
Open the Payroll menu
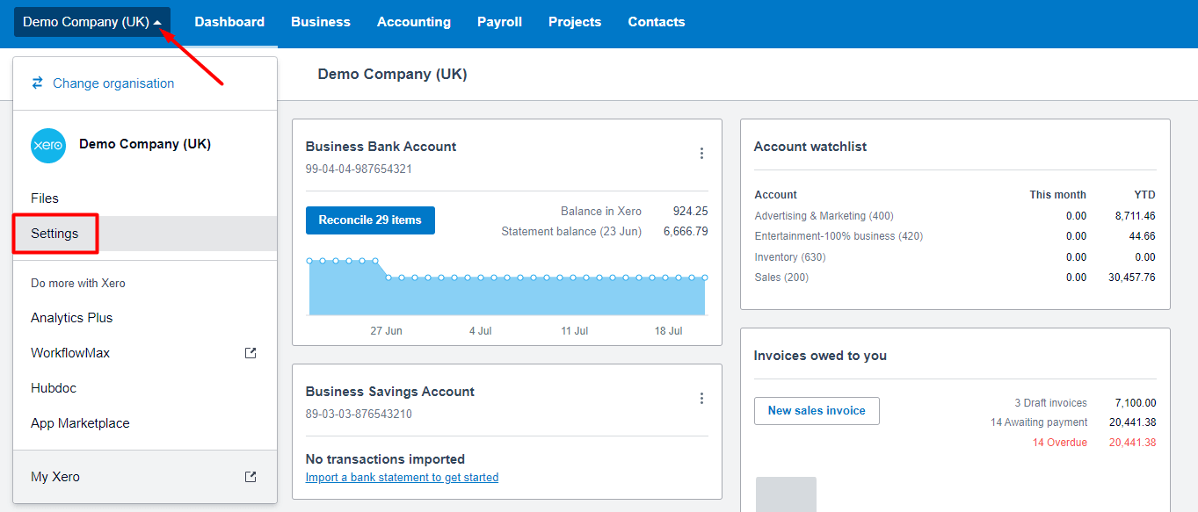click(499, 22)
